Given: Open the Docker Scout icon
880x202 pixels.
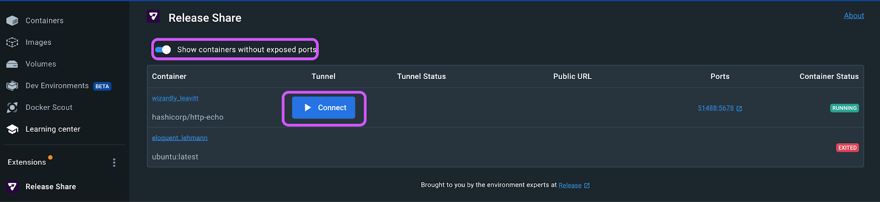Looking at the screenshot, I should pos(12,108).
